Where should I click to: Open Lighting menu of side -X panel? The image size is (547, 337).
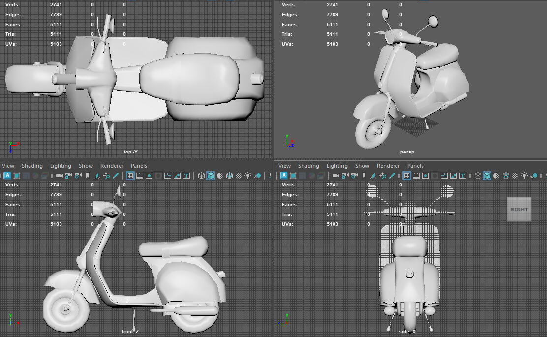click(337, 166)
